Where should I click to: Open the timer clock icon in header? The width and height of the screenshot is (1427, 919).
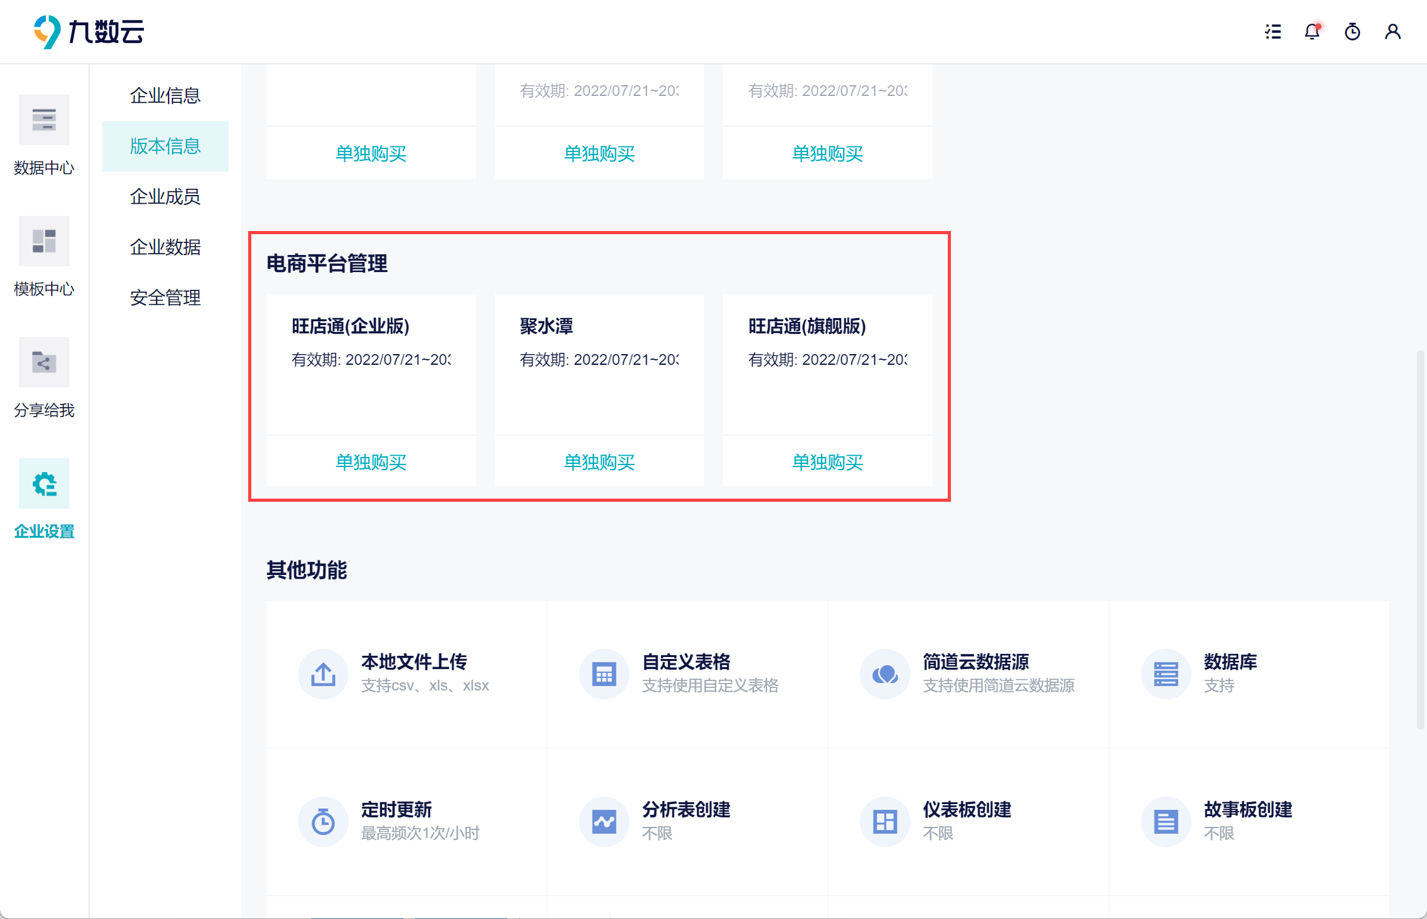coord(1352,32)
